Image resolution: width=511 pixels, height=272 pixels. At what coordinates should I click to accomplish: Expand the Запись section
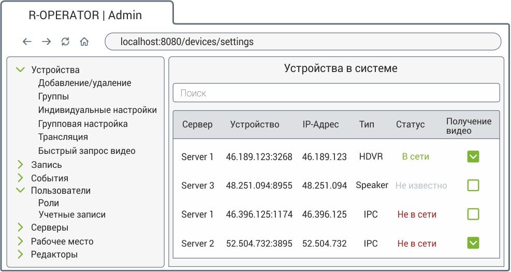click(21, 165)
